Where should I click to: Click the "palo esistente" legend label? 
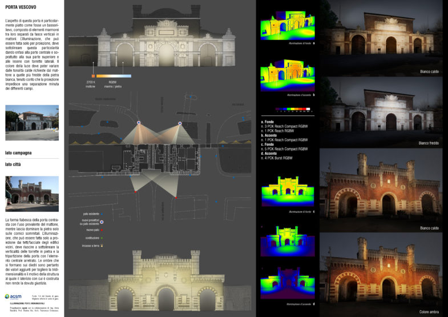(91, 214)
